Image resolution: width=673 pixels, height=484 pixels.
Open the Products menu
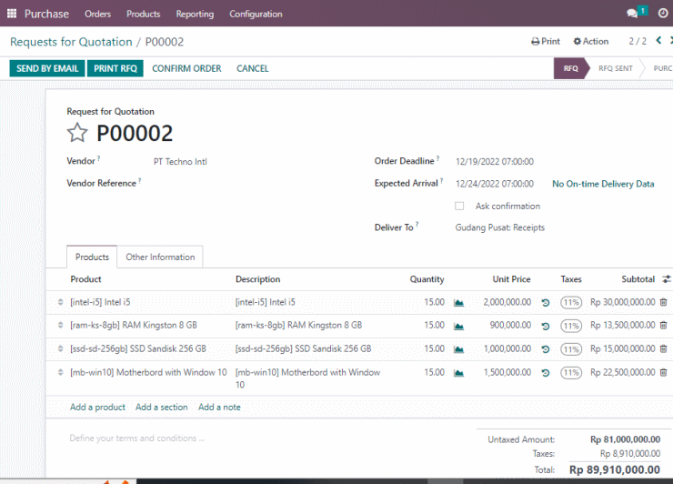(143, 14)
